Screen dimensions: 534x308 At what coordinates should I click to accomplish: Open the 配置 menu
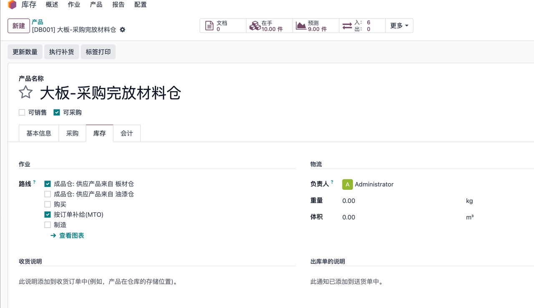141,5
